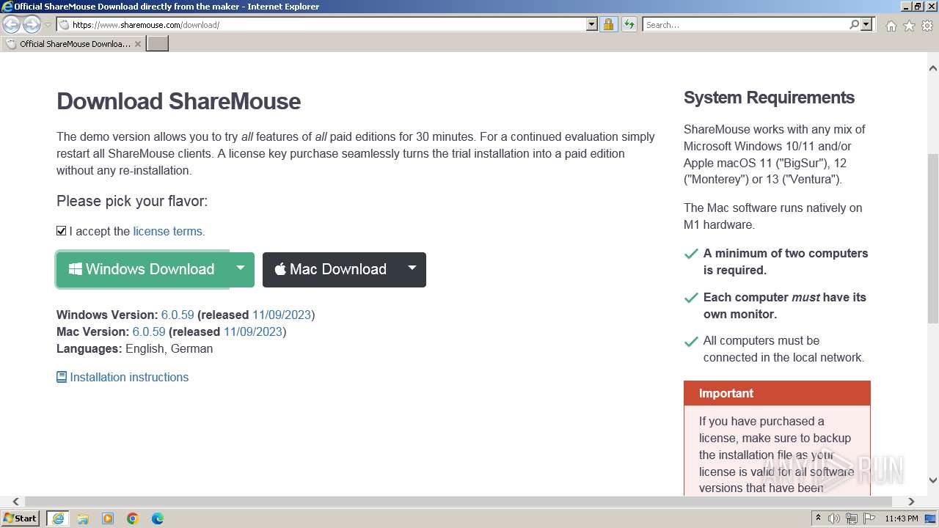
Task: Show hidden system tray icons
Action: (819, 518)
